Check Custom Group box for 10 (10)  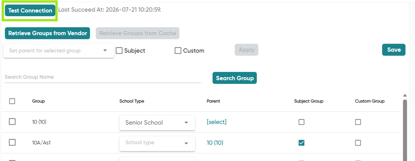click(x=358, y=122)
